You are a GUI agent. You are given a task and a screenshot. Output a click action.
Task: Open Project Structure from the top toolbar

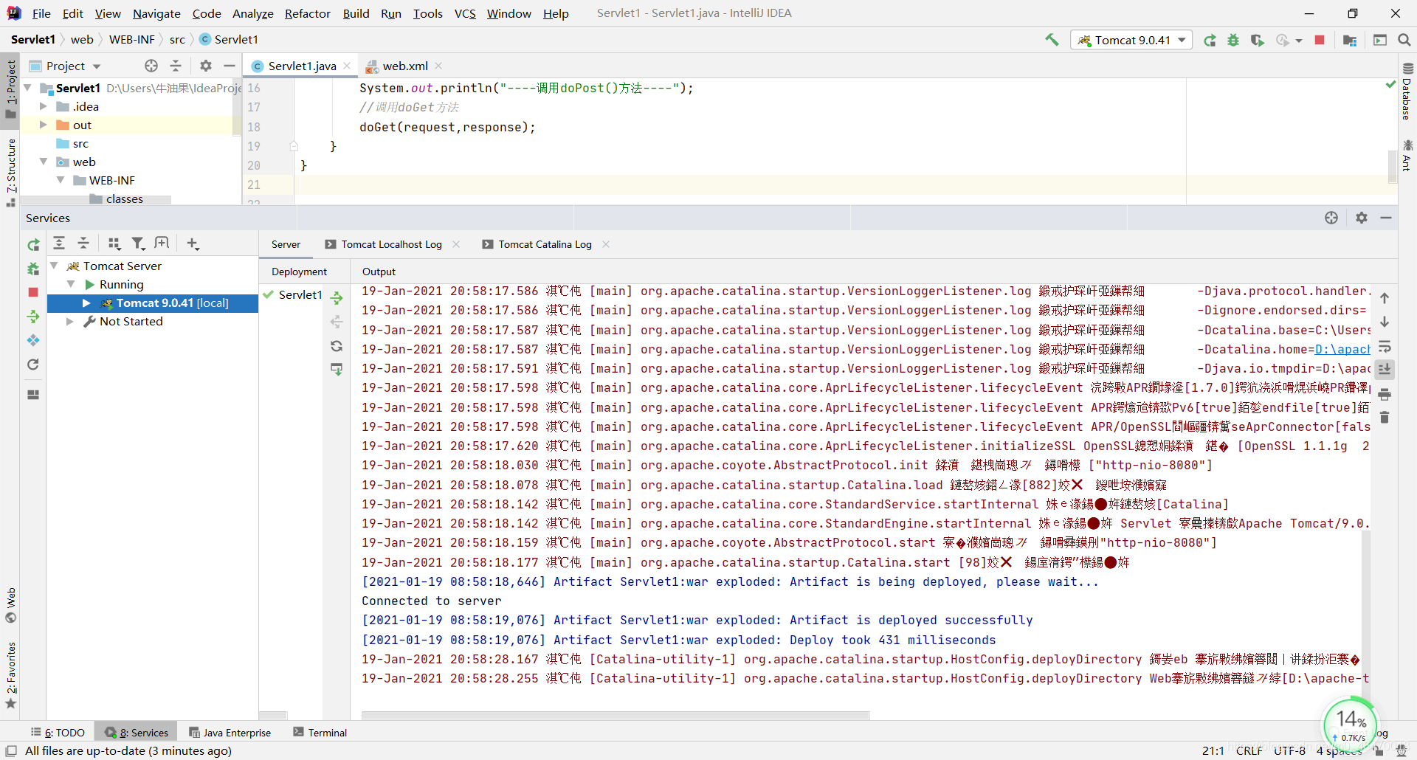tap(1350, 40)
